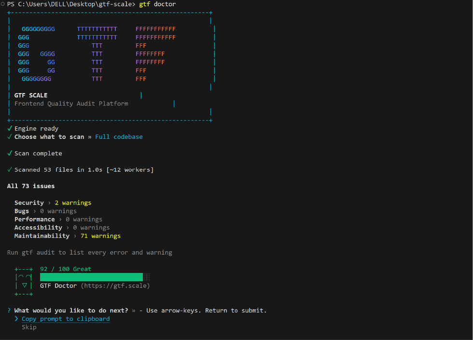Screen dimensions: 473x340
Task: Click the 'Choose what to scan' text
Action: pyautogui.click(x=49, y=137)
